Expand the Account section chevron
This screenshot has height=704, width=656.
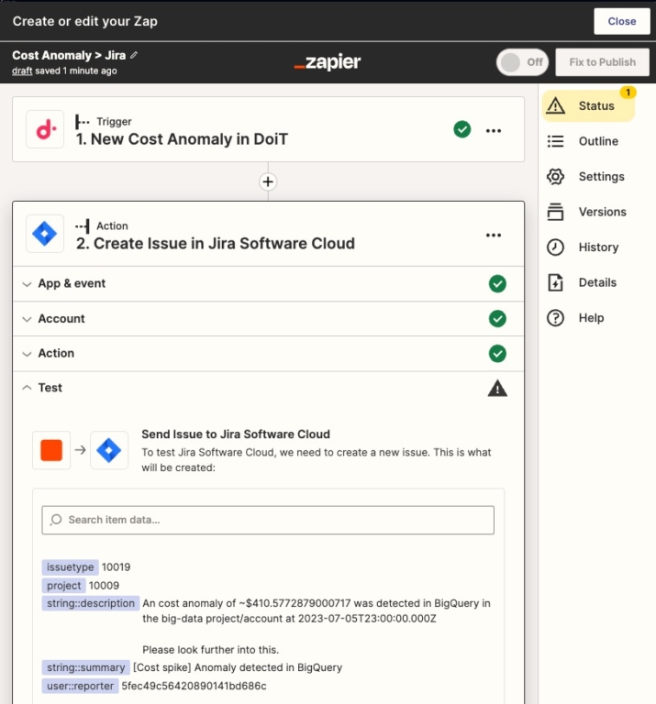[x=27, y=319]
